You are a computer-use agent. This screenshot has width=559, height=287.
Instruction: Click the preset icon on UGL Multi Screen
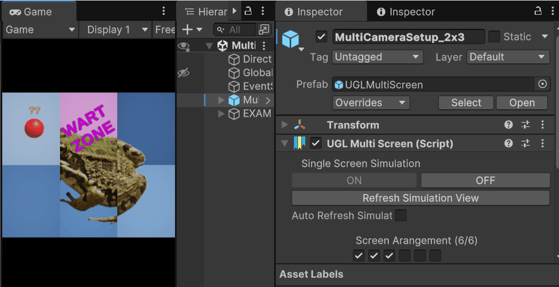point(525,144)
